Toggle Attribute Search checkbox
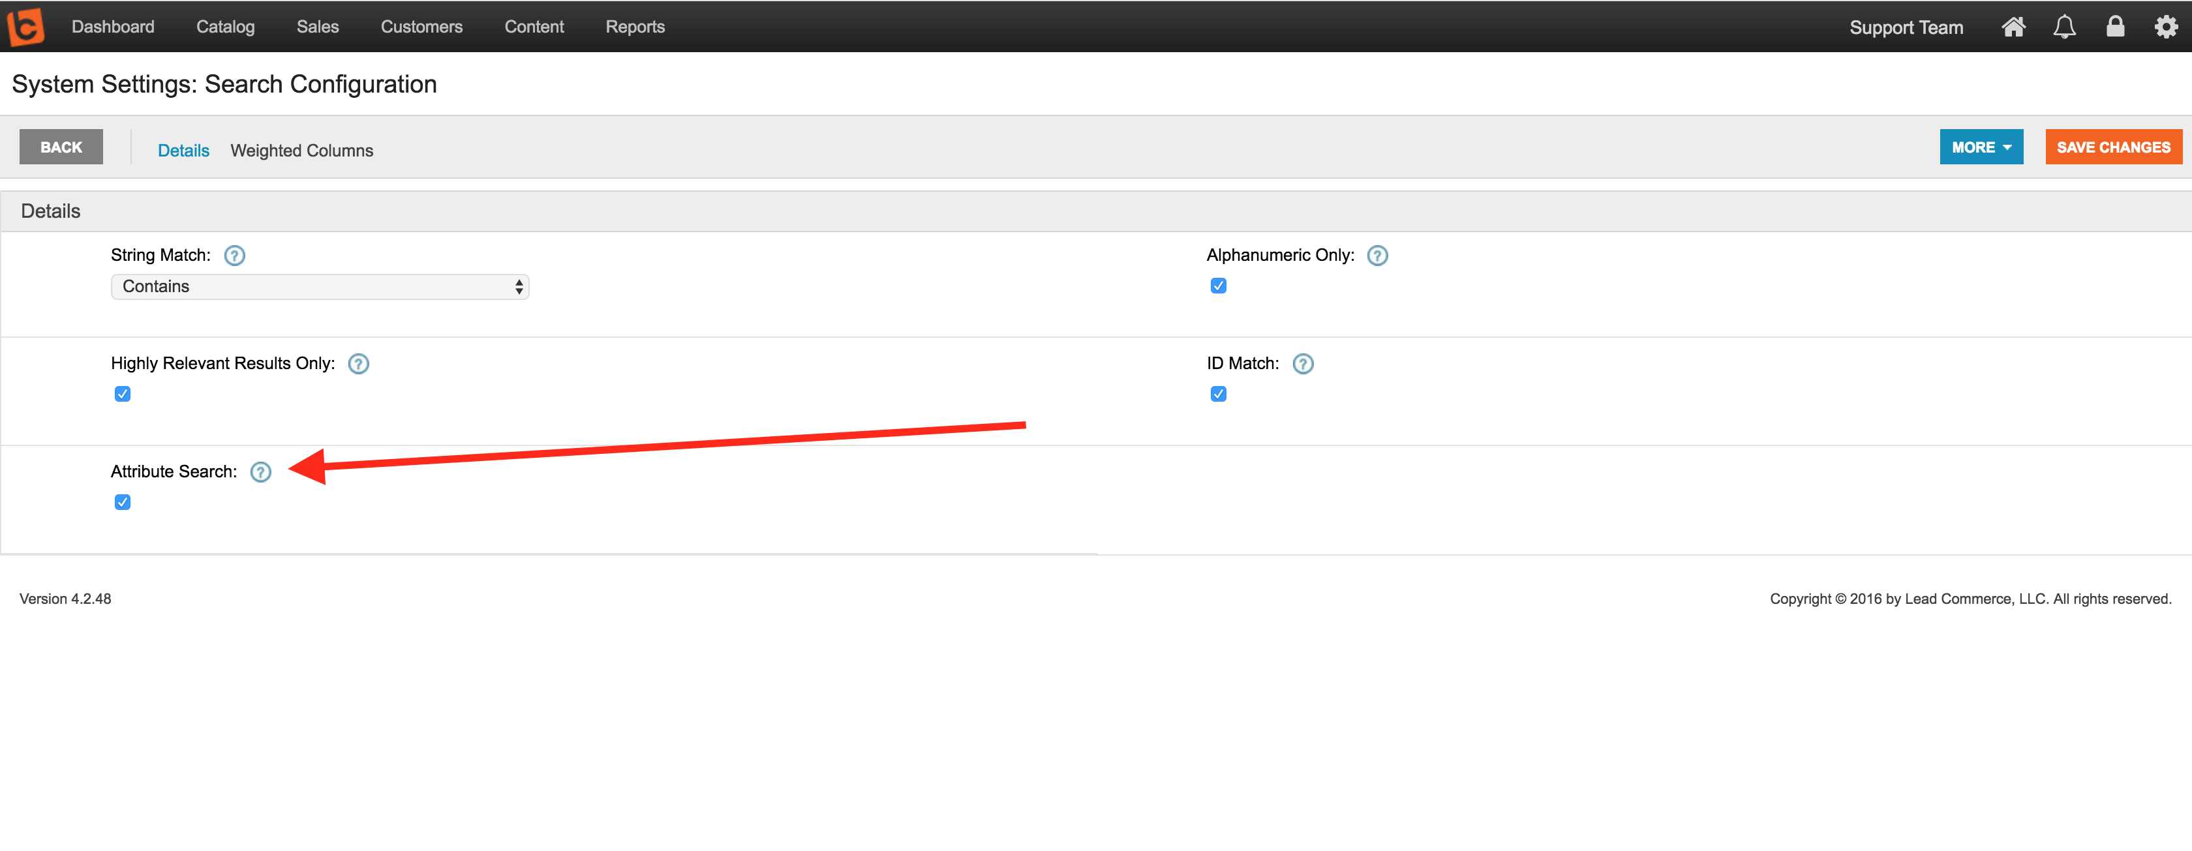The height and width of the screenshot is (851, 2192). (123, 502)
